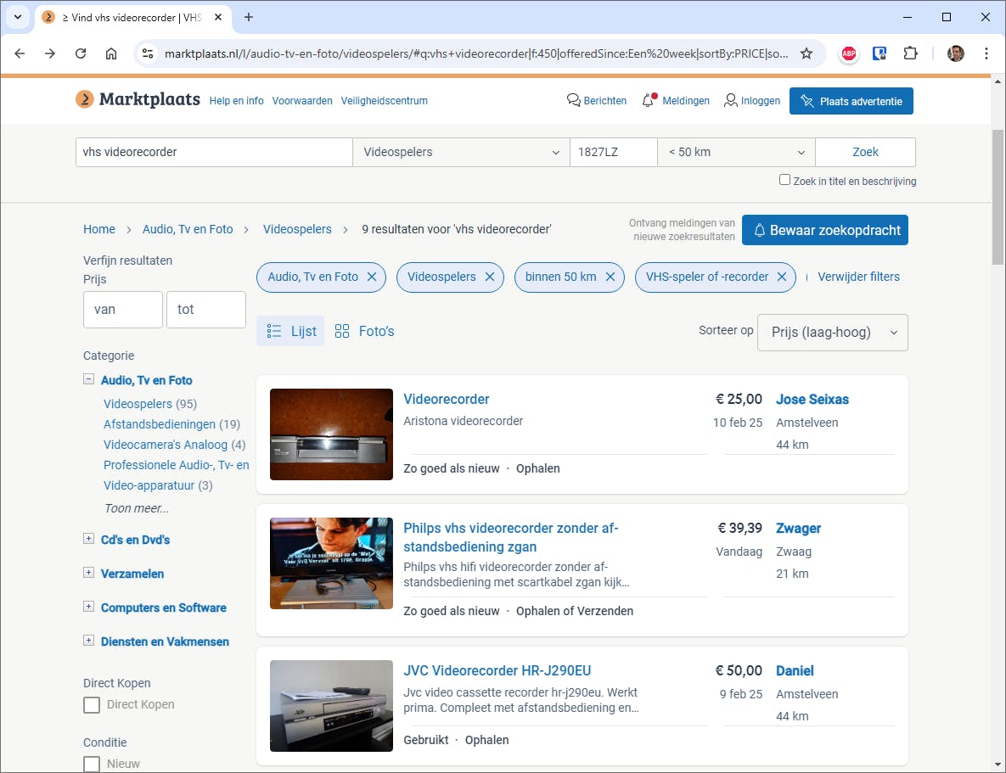Open seller Zwager profile
The width and height of the screenshot is (1006, 773).
click(798, 528)
